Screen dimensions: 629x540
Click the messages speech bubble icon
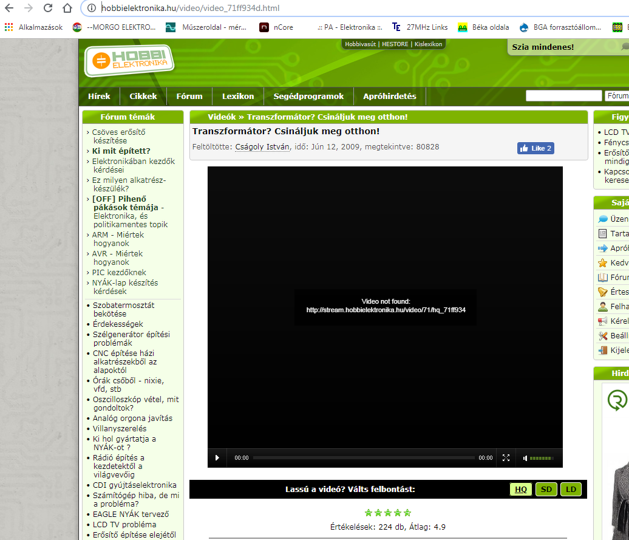(x=602, y=219)
